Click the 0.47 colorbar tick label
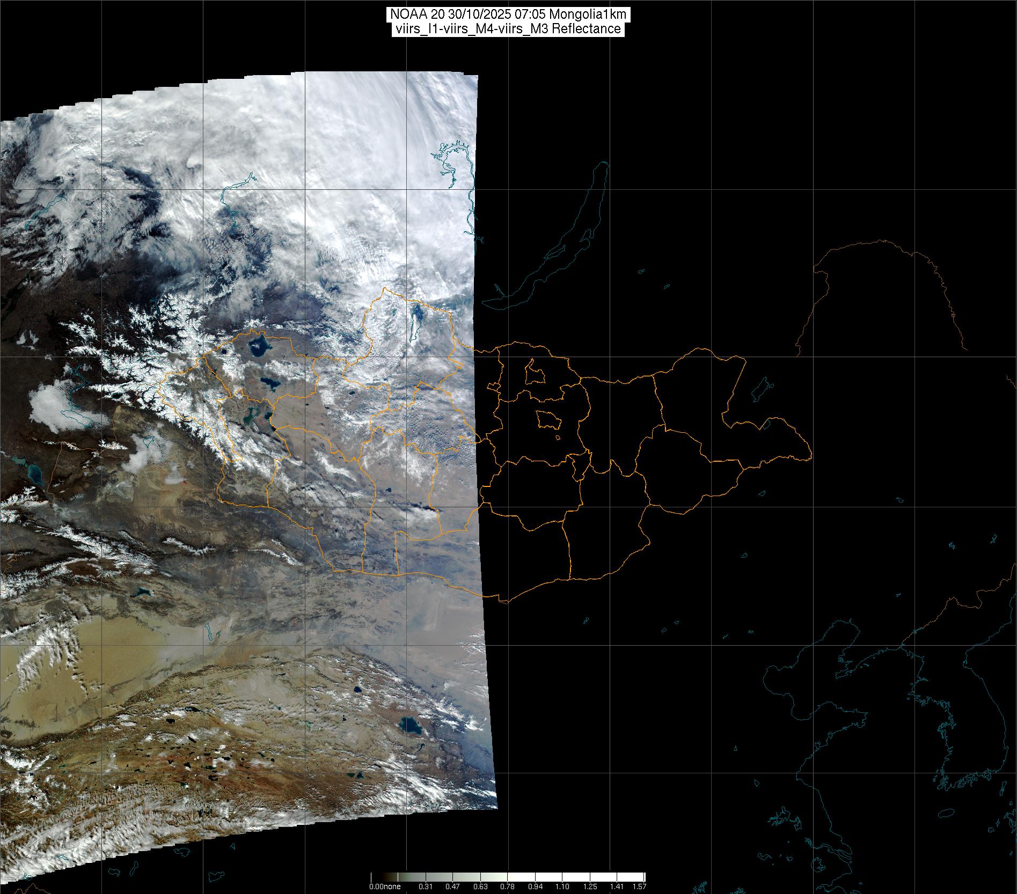The image size is (1017, 894). (453, 886)
